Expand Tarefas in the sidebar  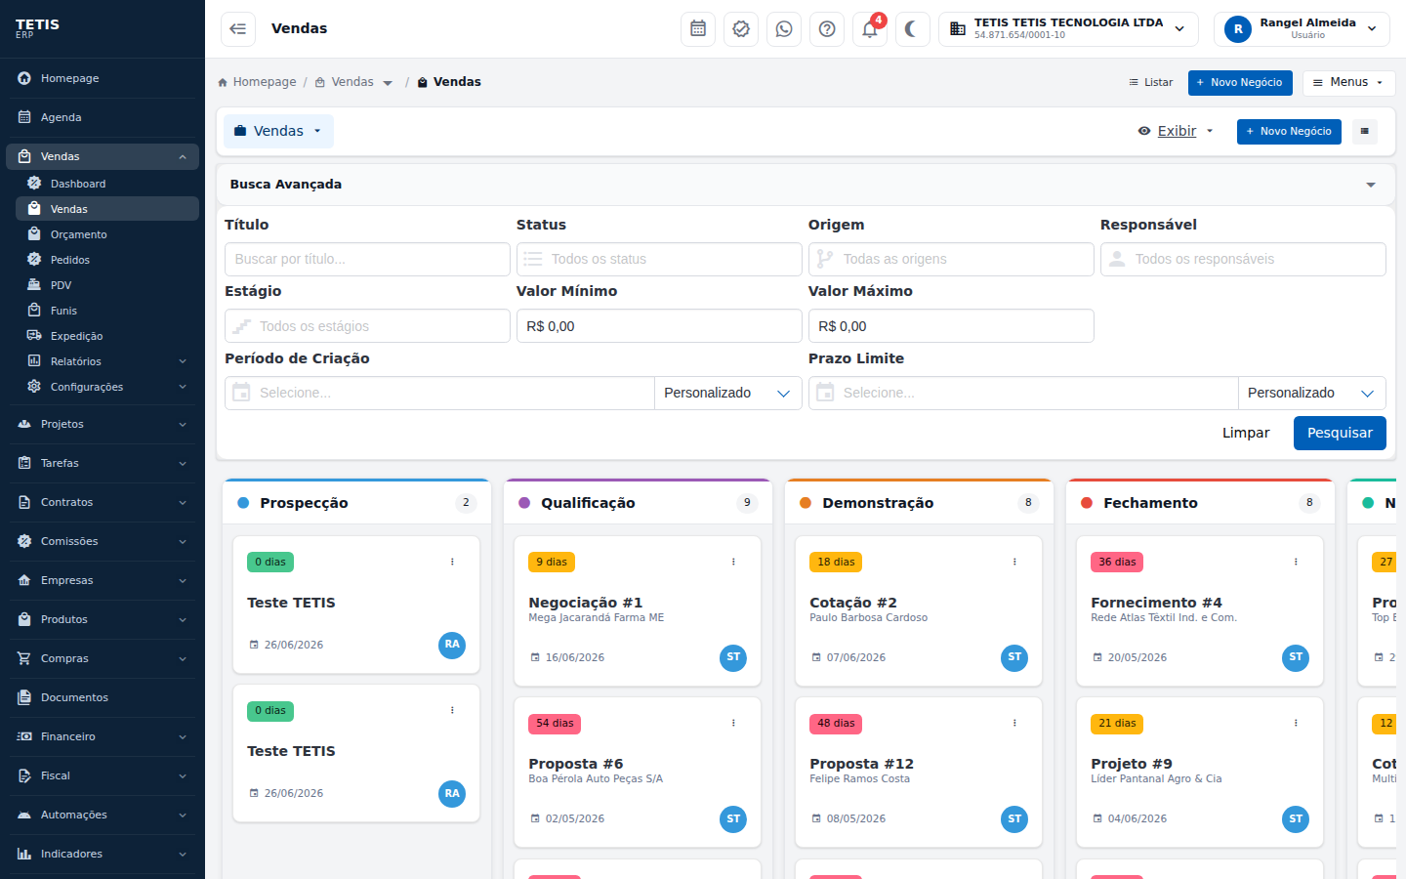click(x=103, y=463)
